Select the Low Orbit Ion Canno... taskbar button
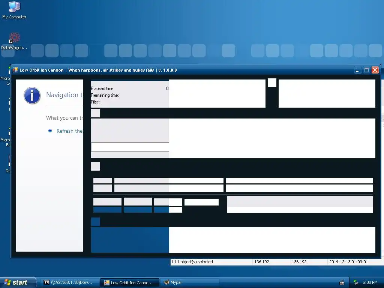The image size is (384, 288). pos(130,283)
